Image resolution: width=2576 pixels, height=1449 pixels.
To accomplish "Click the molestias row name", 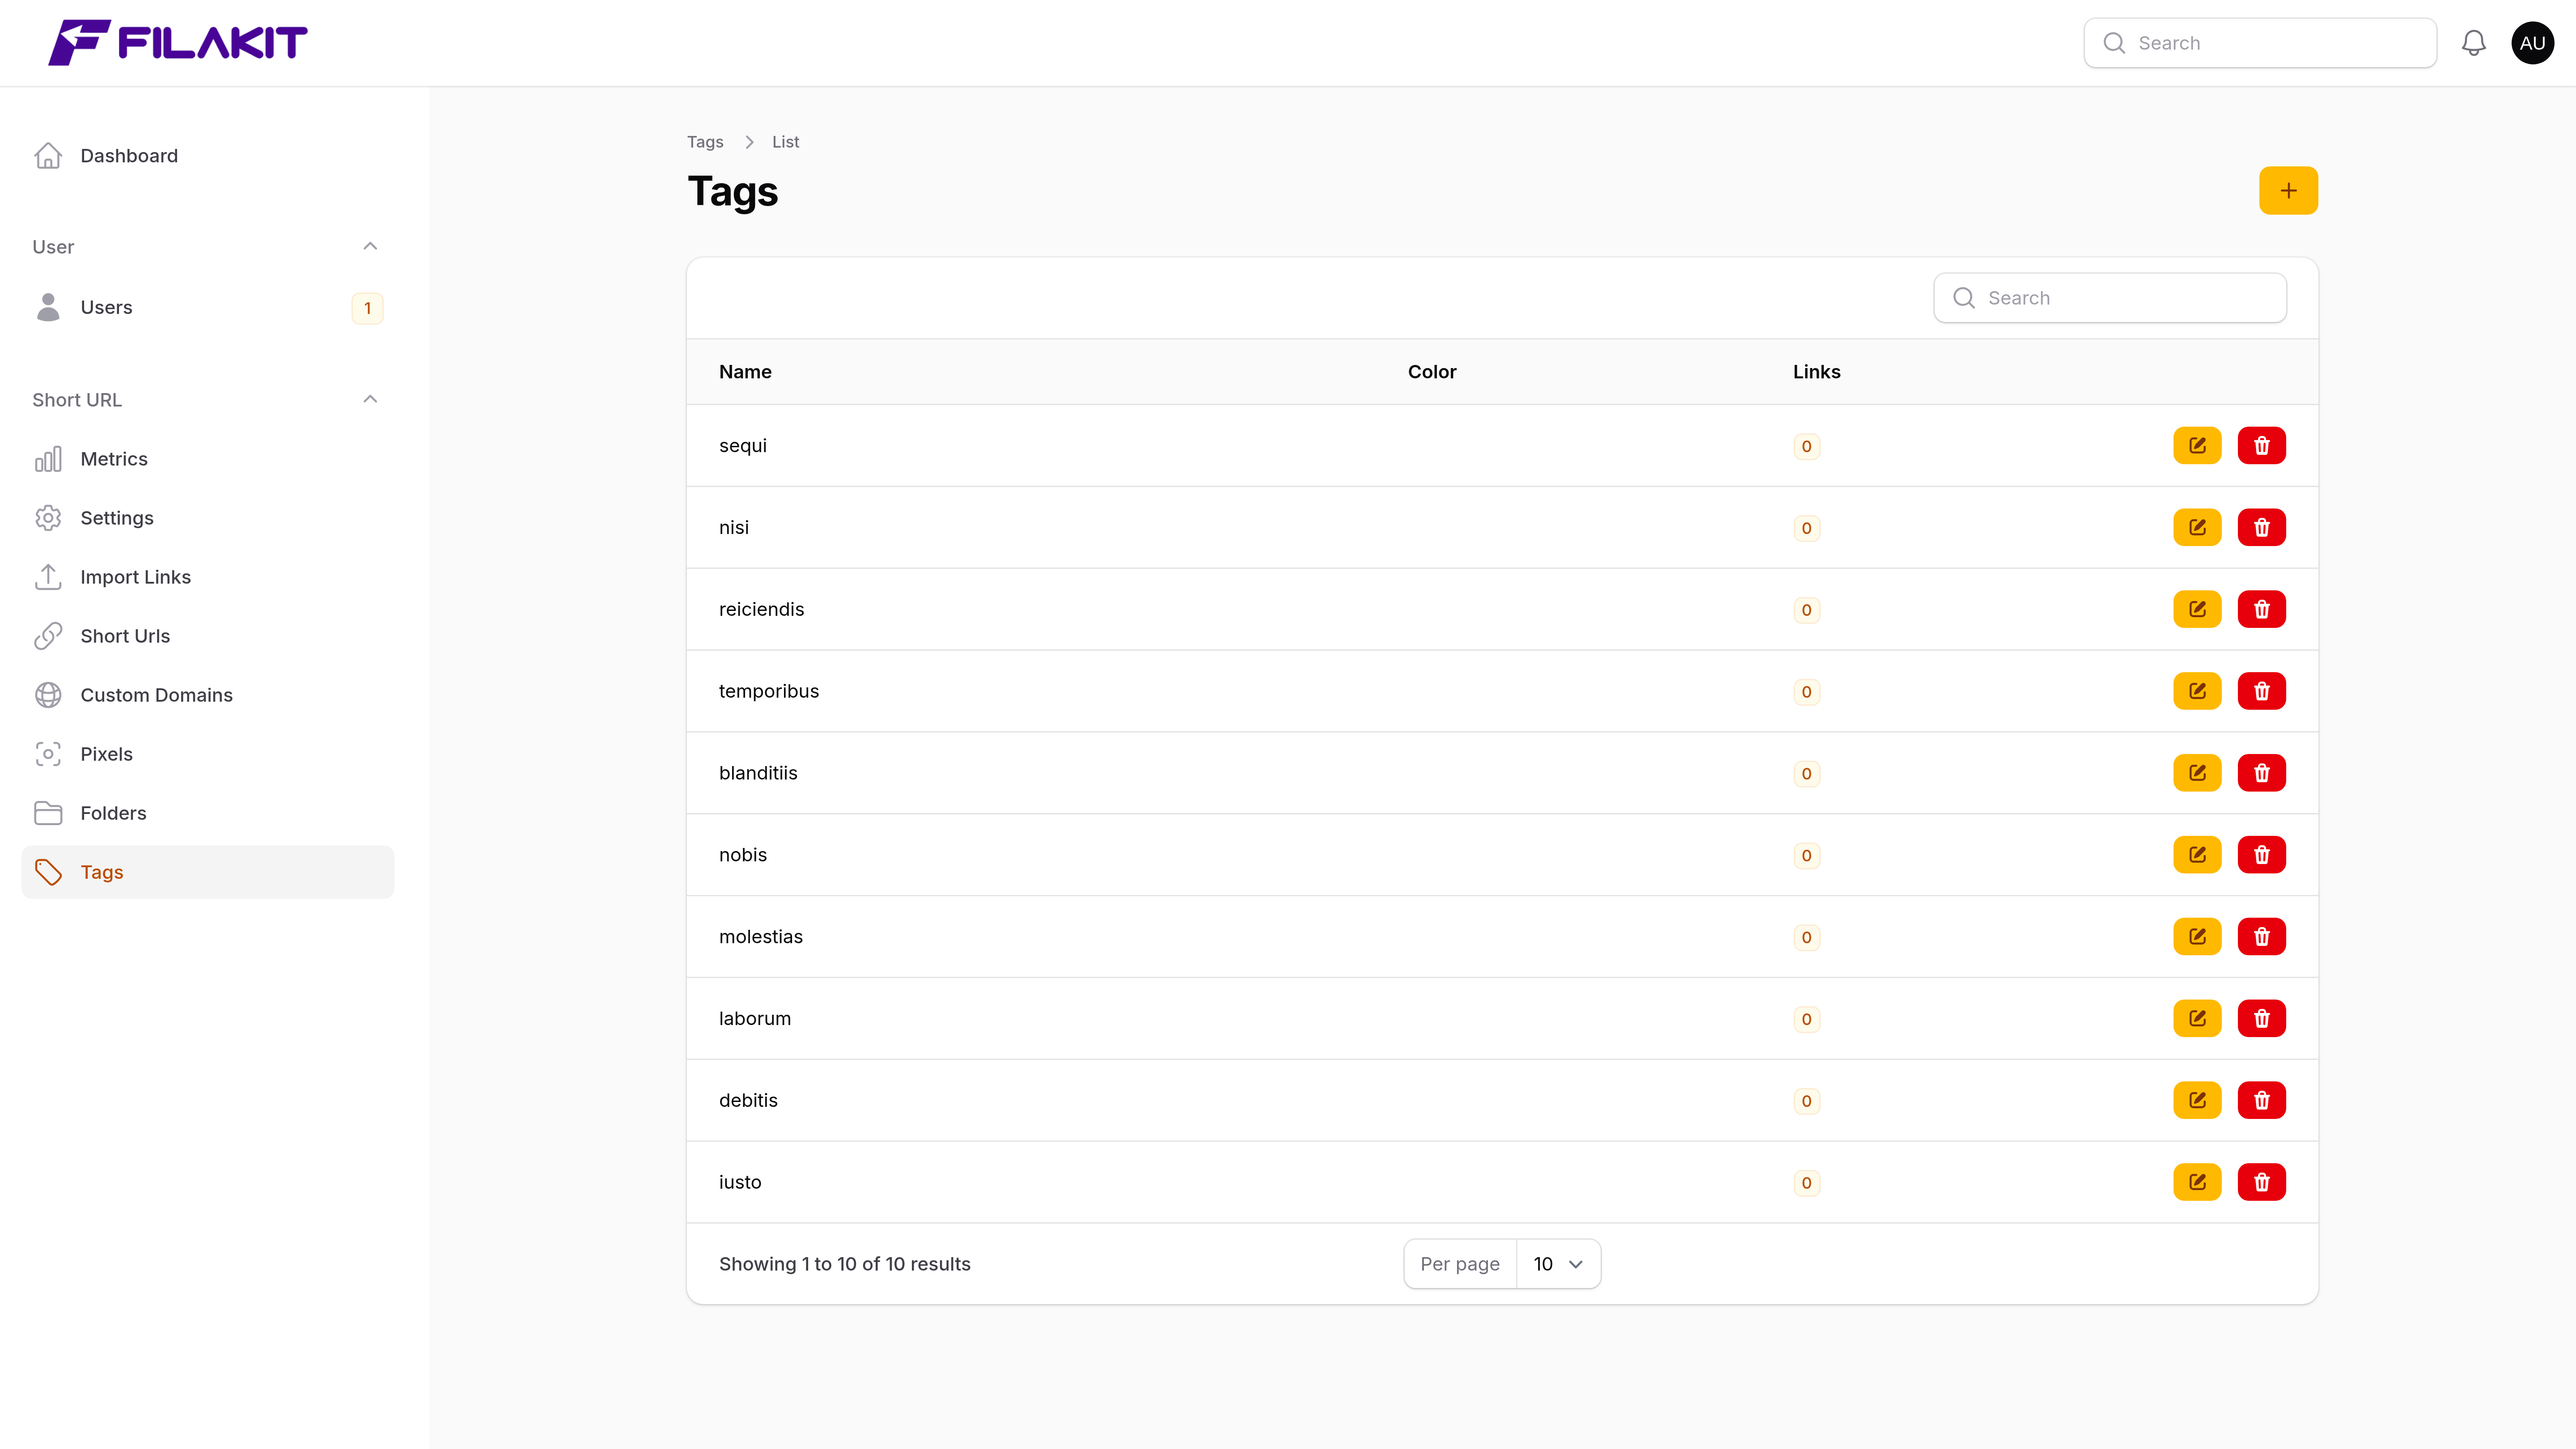I will pos(761,938).
